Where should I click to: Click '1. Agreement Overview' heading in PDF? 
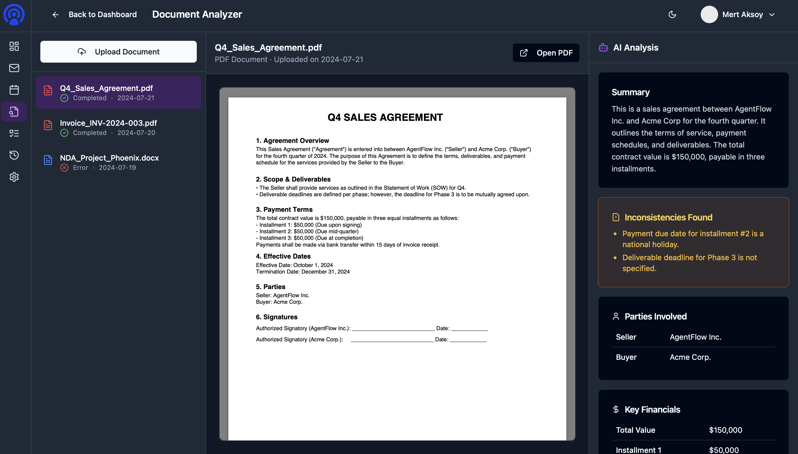click(292, 141)
